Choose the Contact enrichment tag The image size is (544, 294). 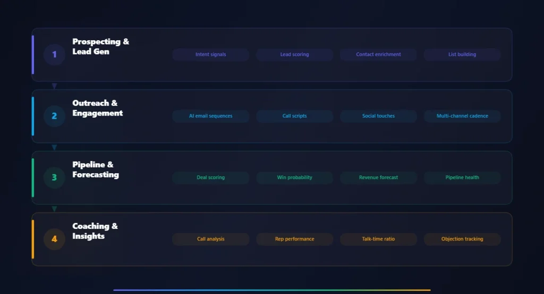point(378,55)
